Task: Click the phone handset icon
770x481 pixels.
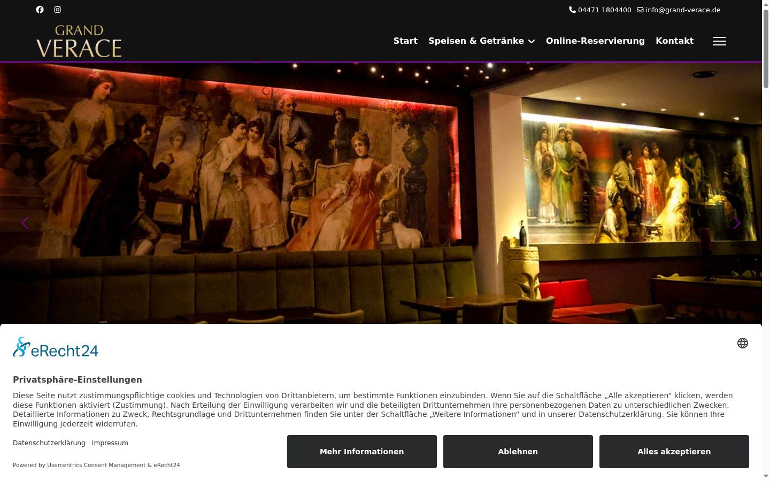Action: point(572,10)
